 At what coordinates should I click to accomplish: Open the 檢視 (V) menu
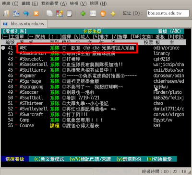78,3
